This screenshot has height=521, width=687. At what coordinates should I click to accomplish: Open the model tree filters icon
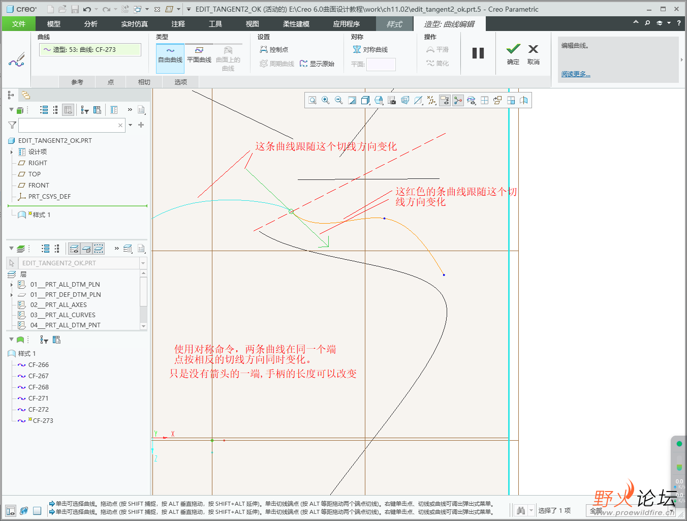(x=85, y=110)
